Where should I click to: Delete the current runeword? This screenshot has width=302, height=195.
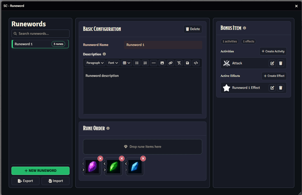point(193,29)
